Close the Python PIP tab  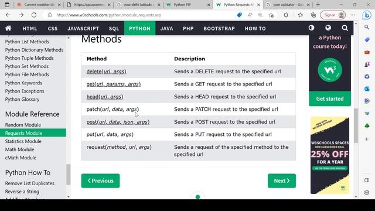[209, 5]
